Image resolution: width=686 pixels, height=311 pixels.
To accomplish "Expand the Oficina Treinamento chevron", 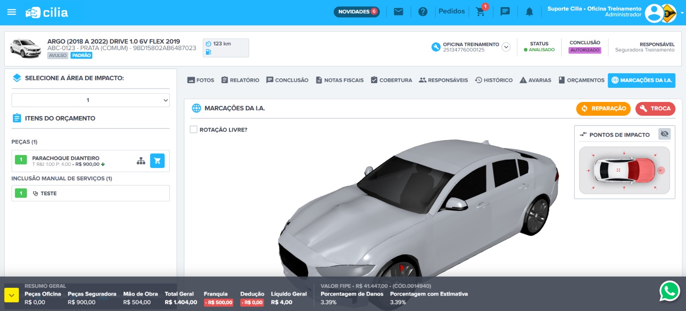I will point(506,47).
